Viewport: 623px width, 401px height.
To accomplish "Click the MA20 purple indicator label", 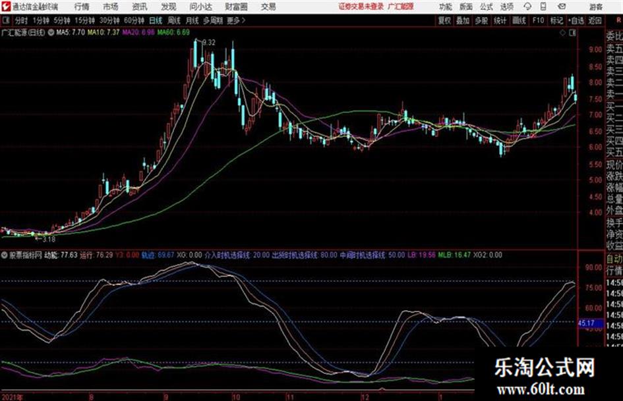I will tap(138, 32).
